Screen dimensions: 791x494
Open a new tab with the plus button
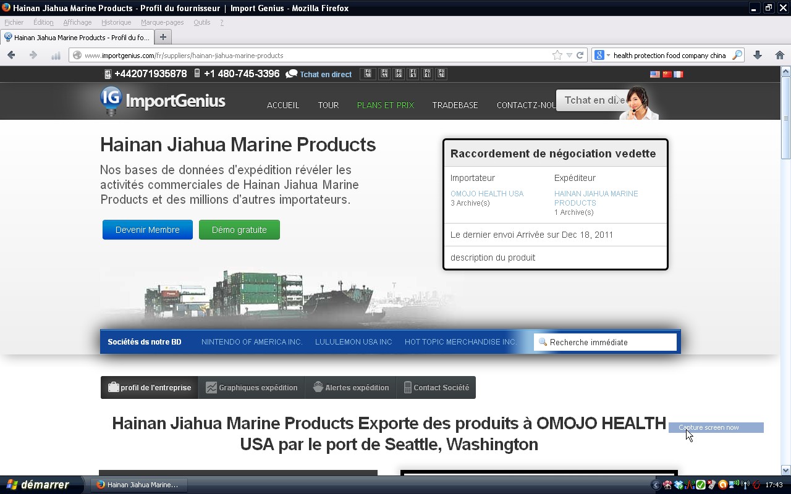[x=163, y=37]
